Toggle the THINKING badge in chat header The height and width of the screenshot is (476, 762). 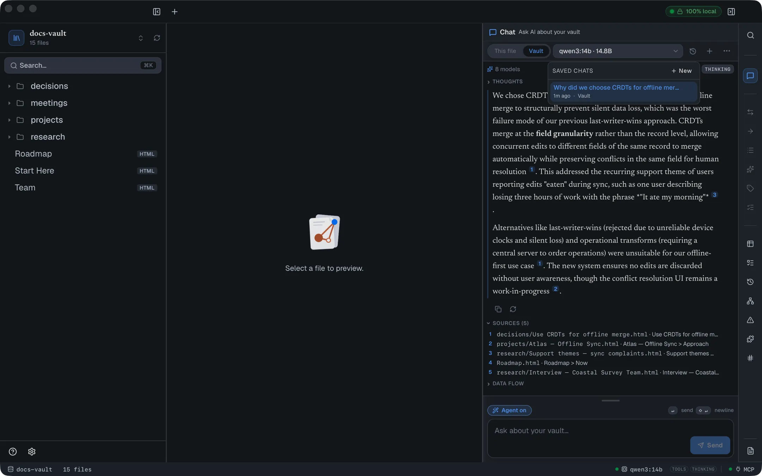tap(718, 69)
